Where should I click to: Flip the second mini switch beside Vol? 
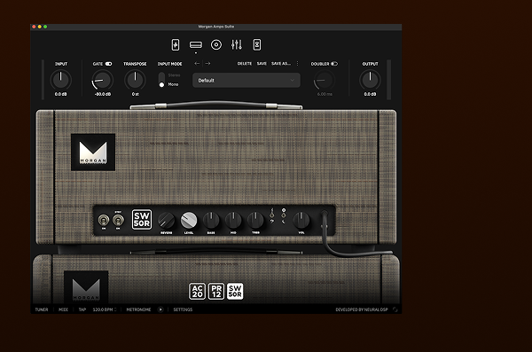[x=284, y=215]
